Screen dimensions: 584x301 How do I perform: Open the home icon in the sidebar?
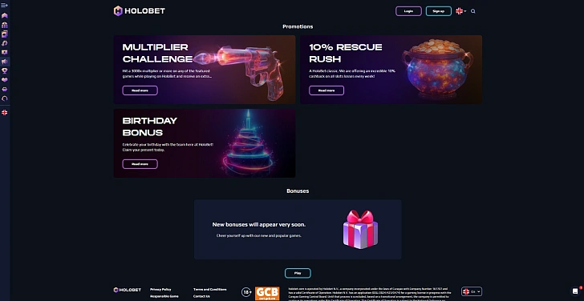click(x=5, y=15)
